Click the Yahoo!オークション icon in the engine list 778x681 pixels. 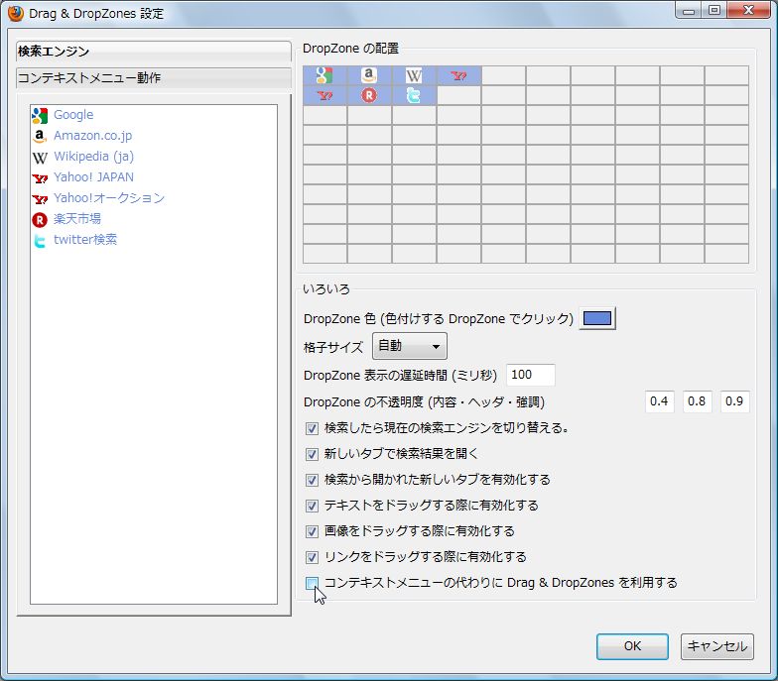(x=40, y=198)
